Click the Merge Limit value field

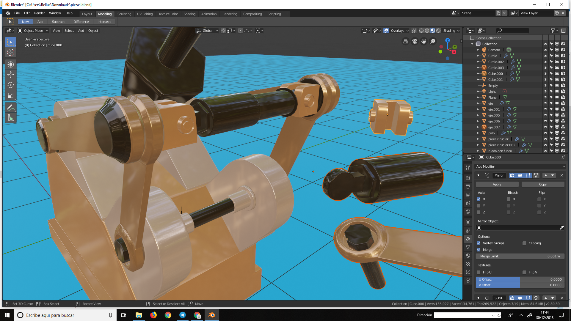[x=520, y=256]
